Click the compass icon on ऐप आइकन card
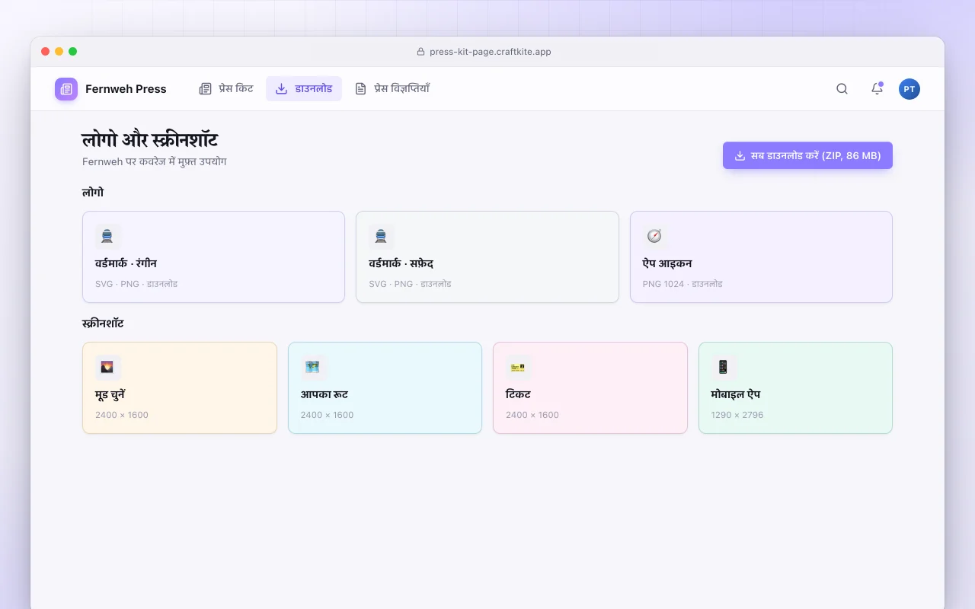975x609 pixels. (655, 237)
